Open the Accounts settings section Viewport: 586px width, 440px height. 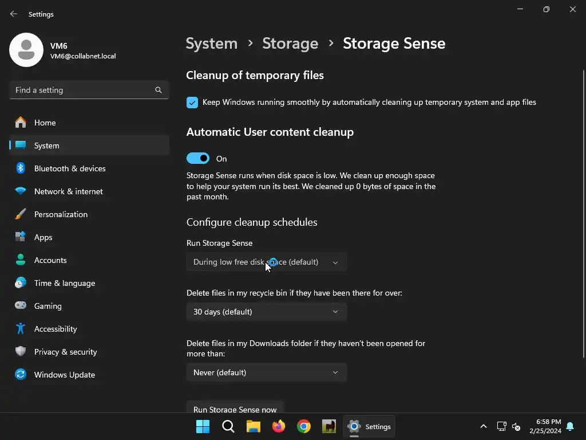pos(50,260)
